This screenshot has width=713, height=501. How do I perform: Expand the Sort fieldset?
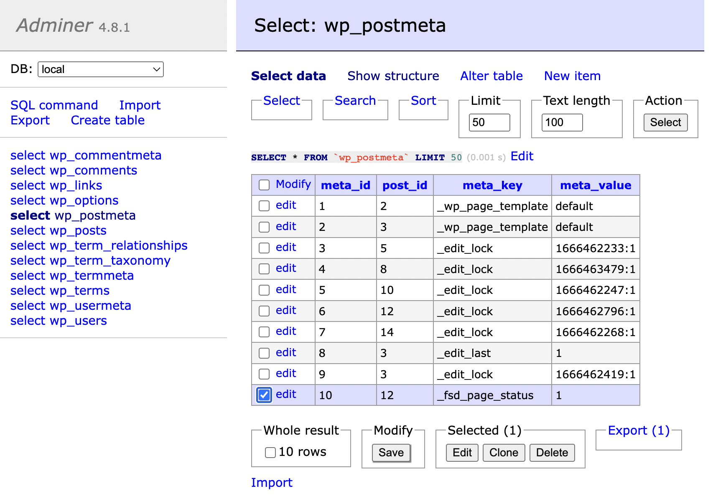click(423, 101)
